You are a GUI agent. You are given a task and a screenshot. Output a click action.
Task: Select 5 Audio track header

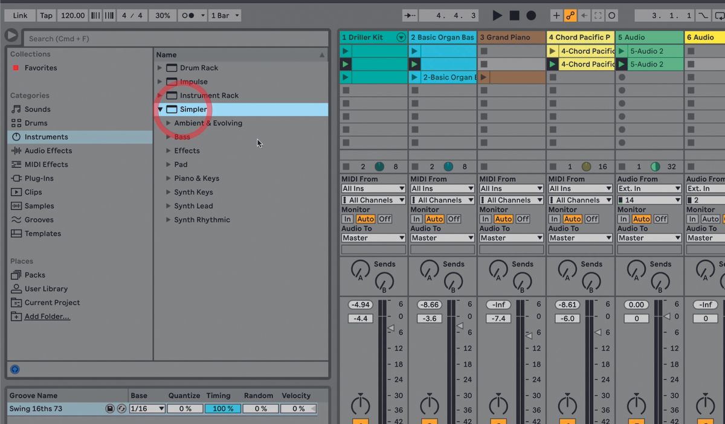(x=649, y=37)
